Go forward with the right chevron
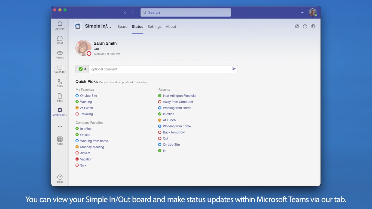The image size is (372, 209). 133,13
